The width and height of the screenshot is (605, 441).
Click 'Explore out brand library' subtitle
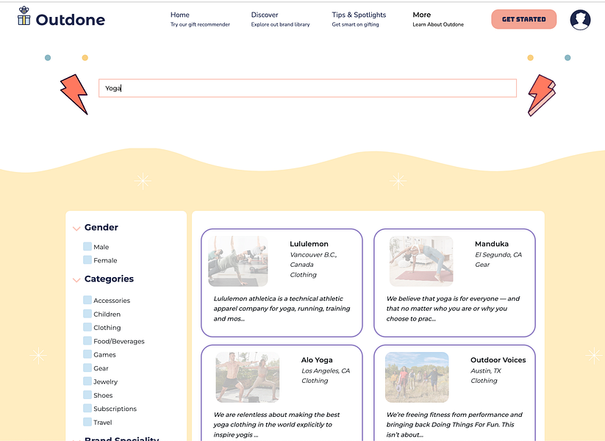point(281,24)
